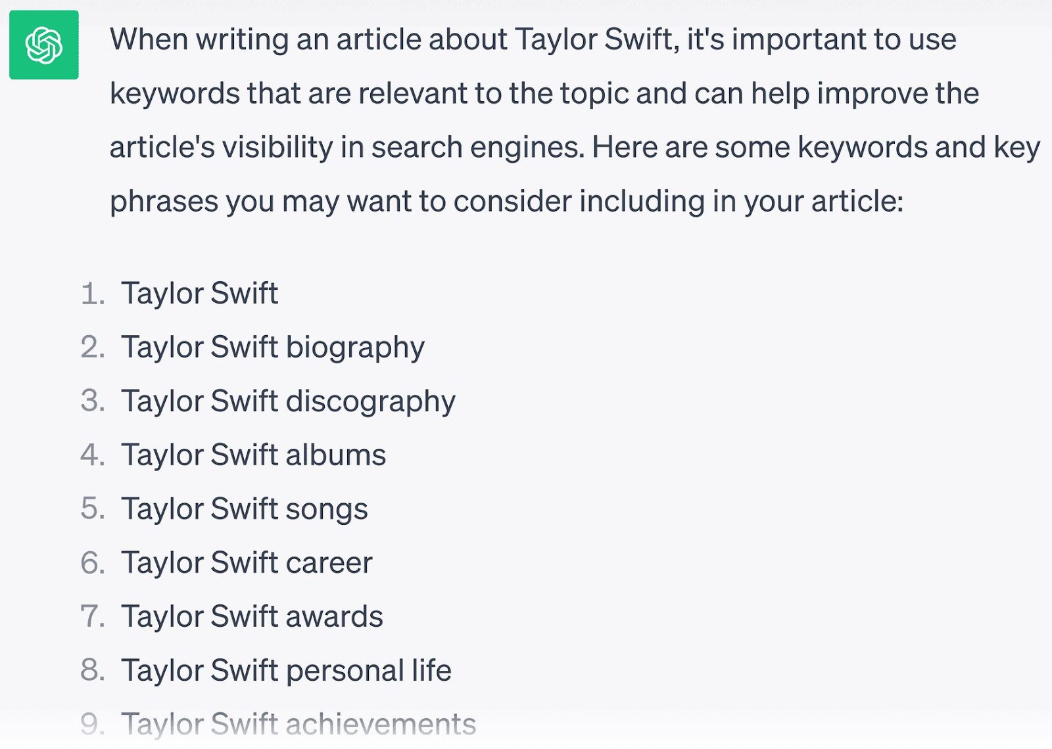Click the faded 'Taylor Swift achievements' item

coord(298,723)
